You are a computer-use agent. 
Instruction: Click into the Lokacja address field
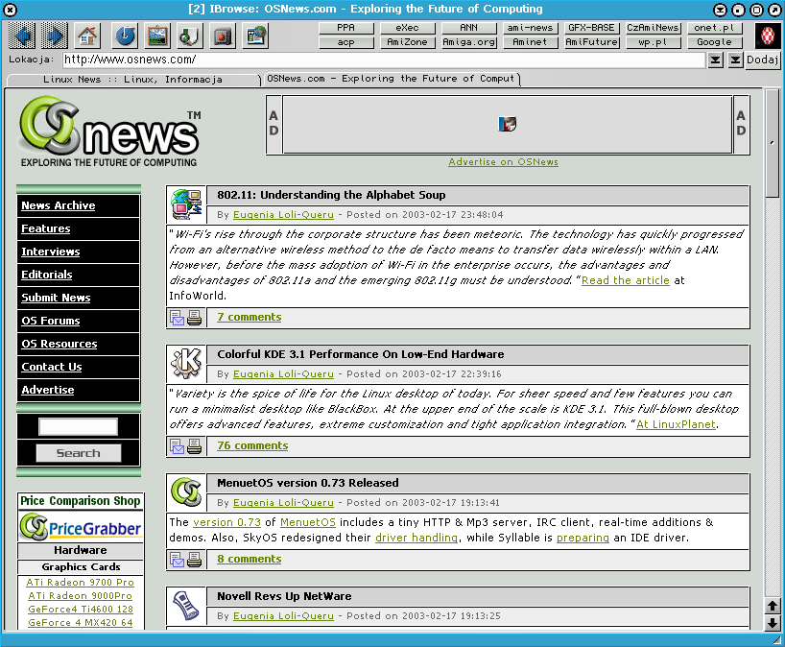(x=384, y=60)
